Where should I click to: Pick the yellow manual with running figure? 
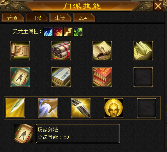pyautogui.click(x=143, y=51)
